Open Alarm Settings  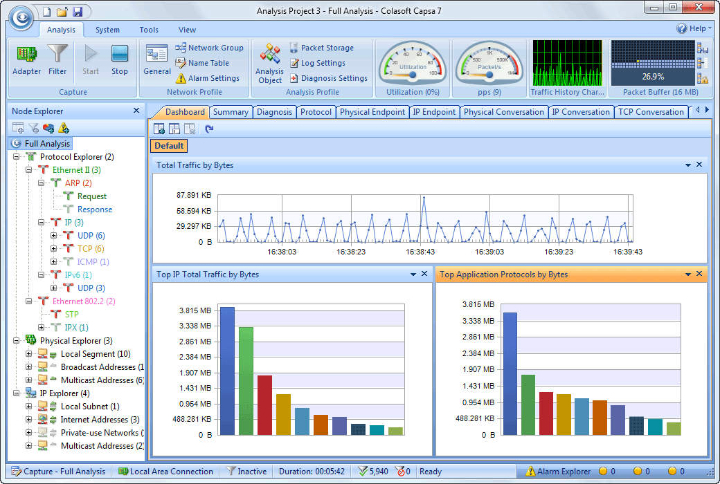coord(208,78)
